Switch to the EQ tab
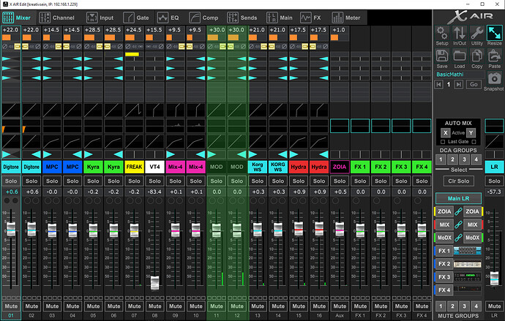Image resolution: width=505 pixels, height=321 pixels. pyautogui.click(x=168, y=18)
